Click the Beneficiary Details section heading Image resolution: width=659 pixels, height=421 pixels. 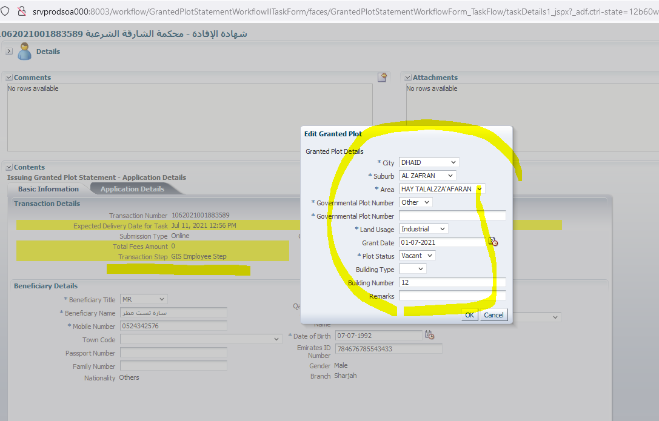click(46, 286)
